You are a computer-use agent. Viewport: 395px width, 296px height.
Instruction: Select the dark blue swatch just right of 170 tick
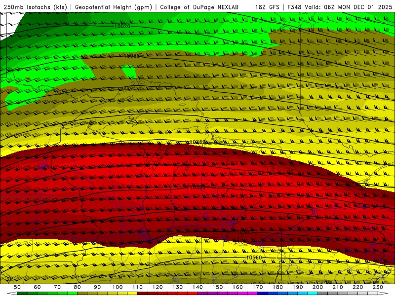(263, 294)
